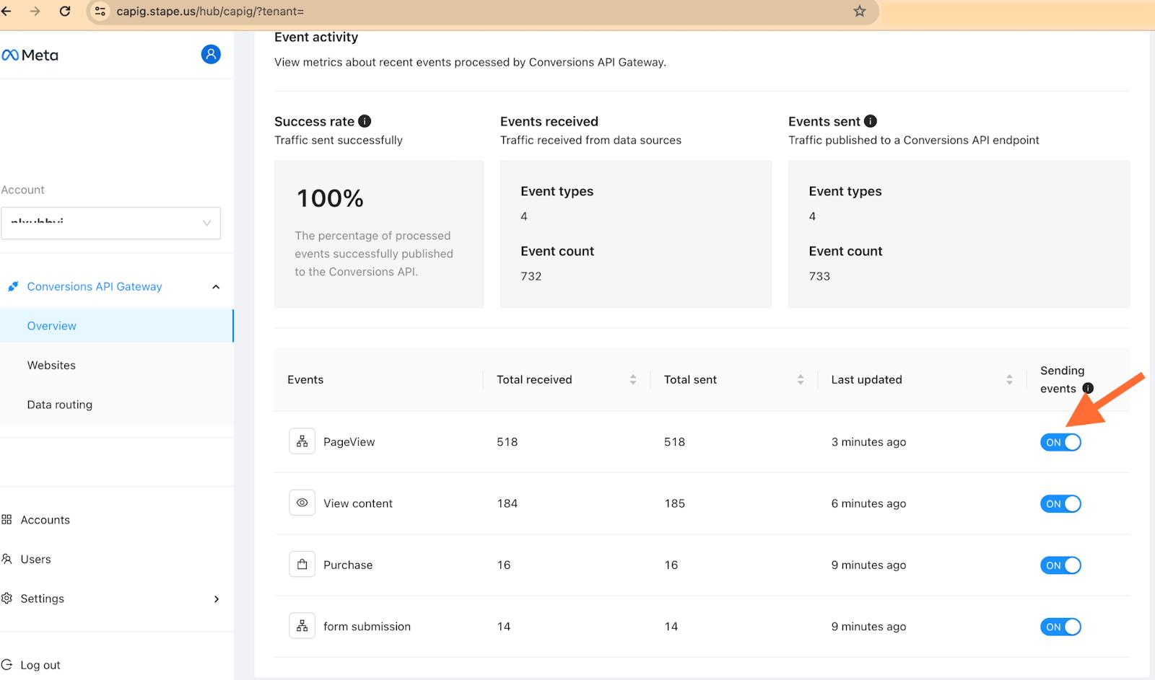Sort table by Total sent
The height and width of the screenshot is (680, 1155).
tap(800, 379)
